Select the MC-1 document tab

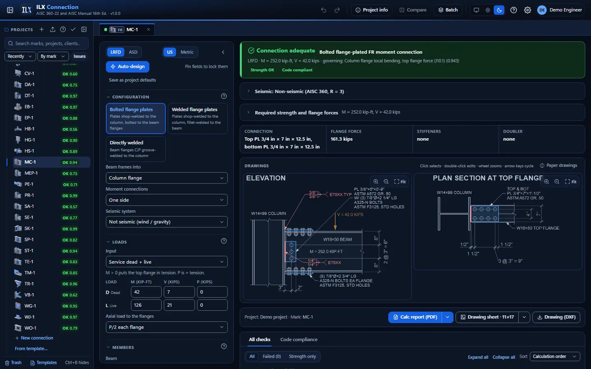[127, 30]
